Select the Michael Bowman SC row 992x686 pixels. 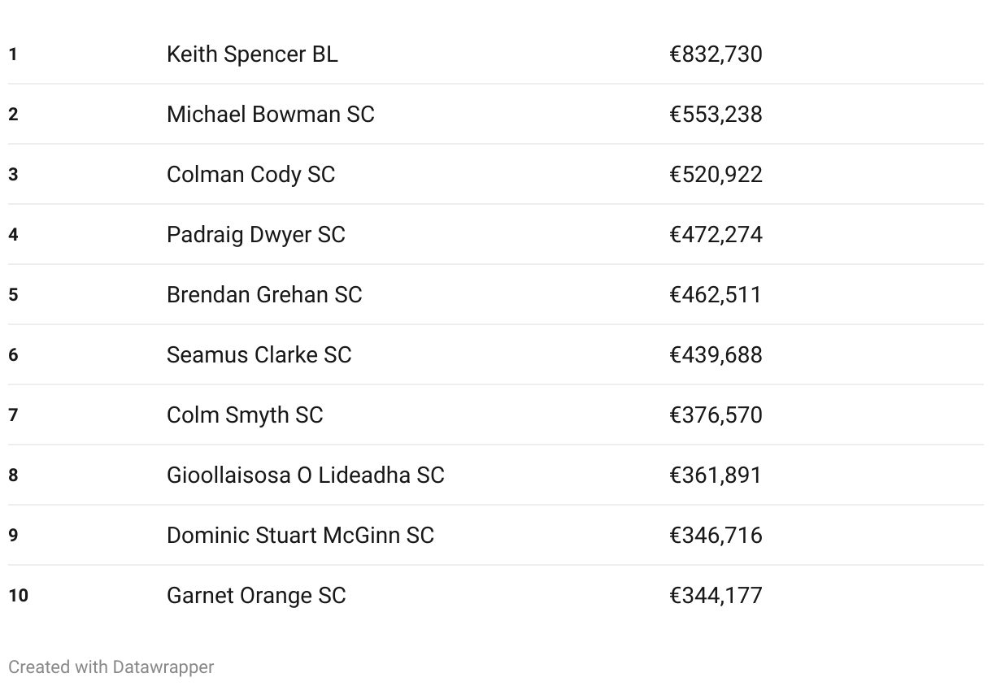[496, 115]
